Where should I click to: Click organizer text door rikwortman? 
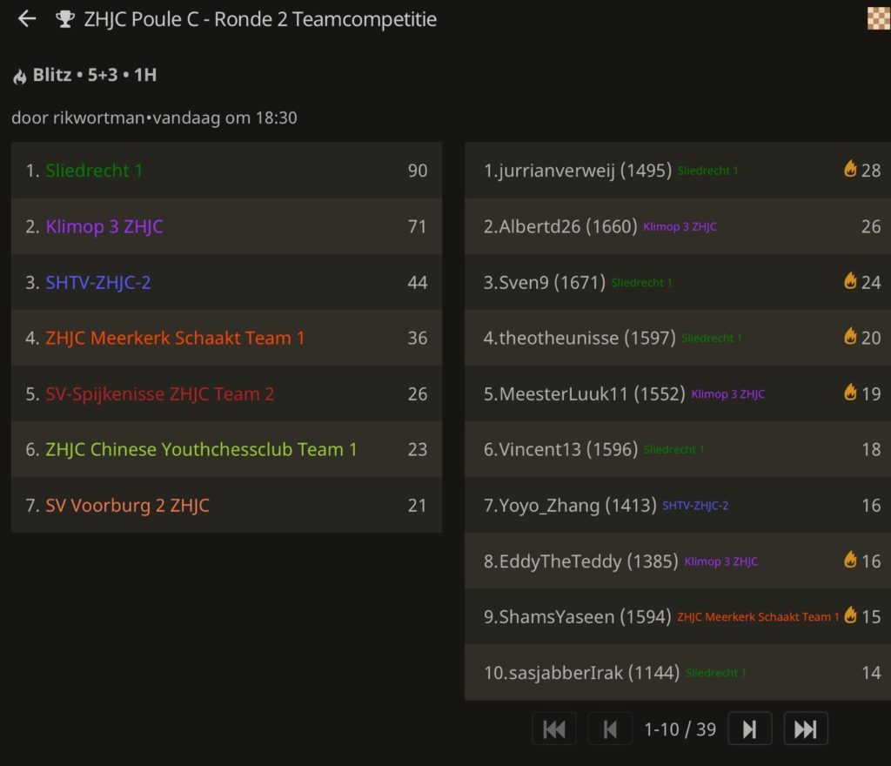tap(77, 118)
